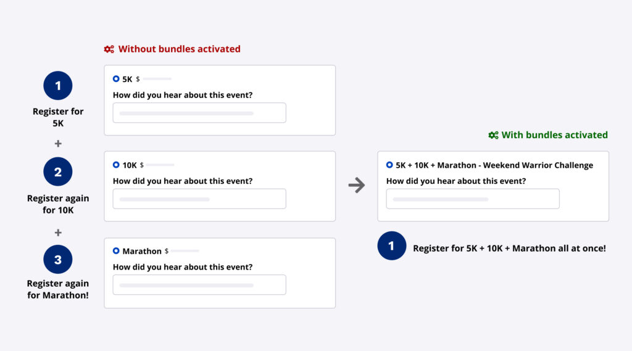The width and height of the screenshot is (632, 351).
Task: Click the input field in the 5K card
Action: (199, 113)
